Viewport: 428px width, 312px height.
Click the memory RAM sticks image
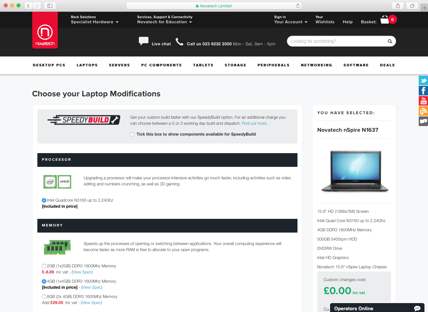tap(57, 247)
